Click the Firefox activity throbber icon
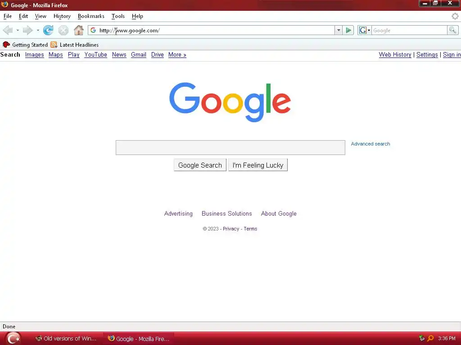This screenshot has width=461, height=345. click(455, 16)
